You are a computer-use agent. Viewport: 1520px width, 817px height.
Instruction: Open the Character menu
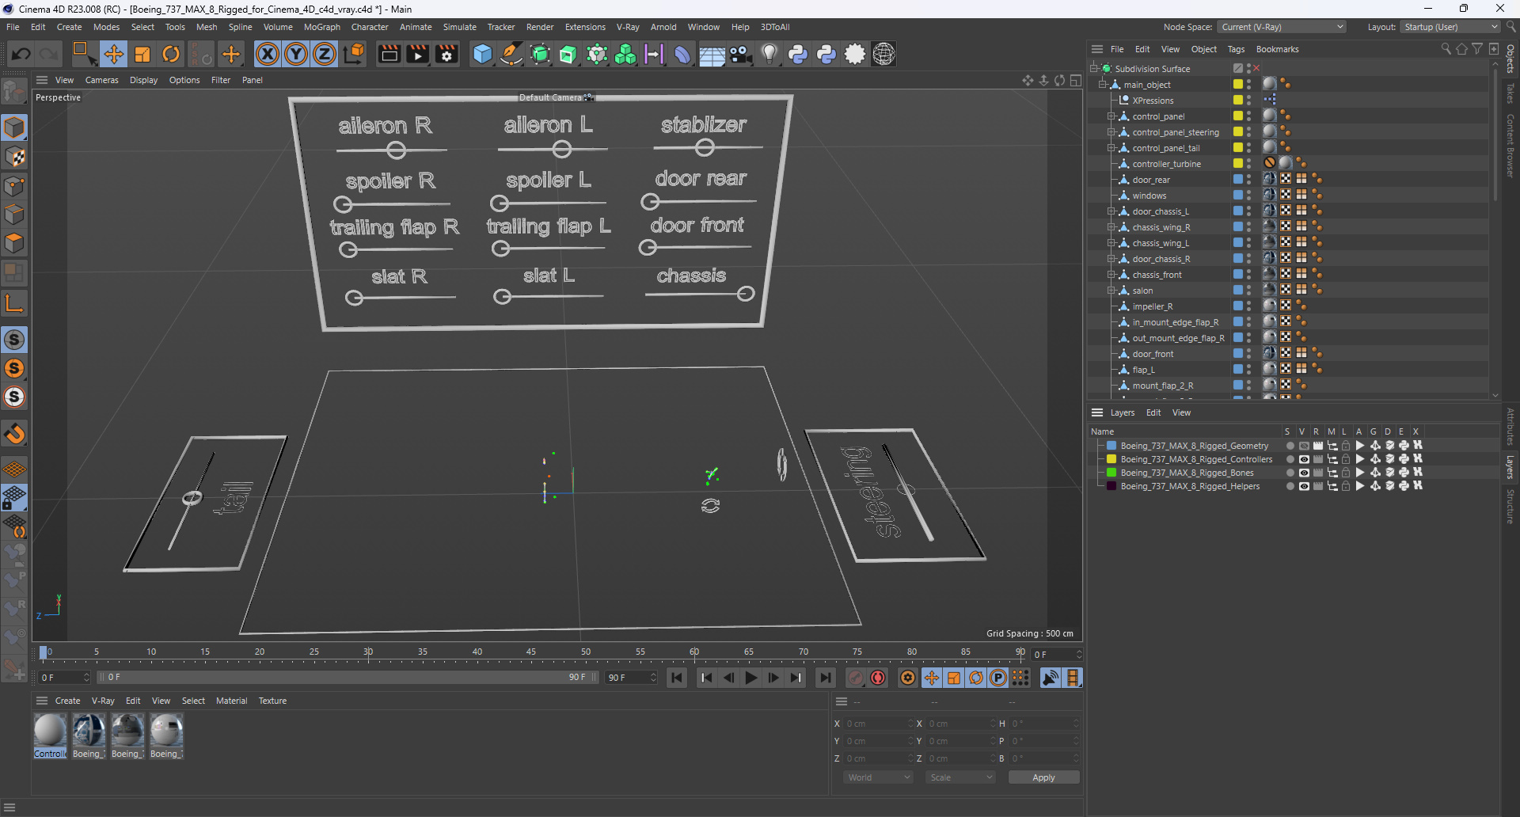pyautogui.click(x=370, y=27)
